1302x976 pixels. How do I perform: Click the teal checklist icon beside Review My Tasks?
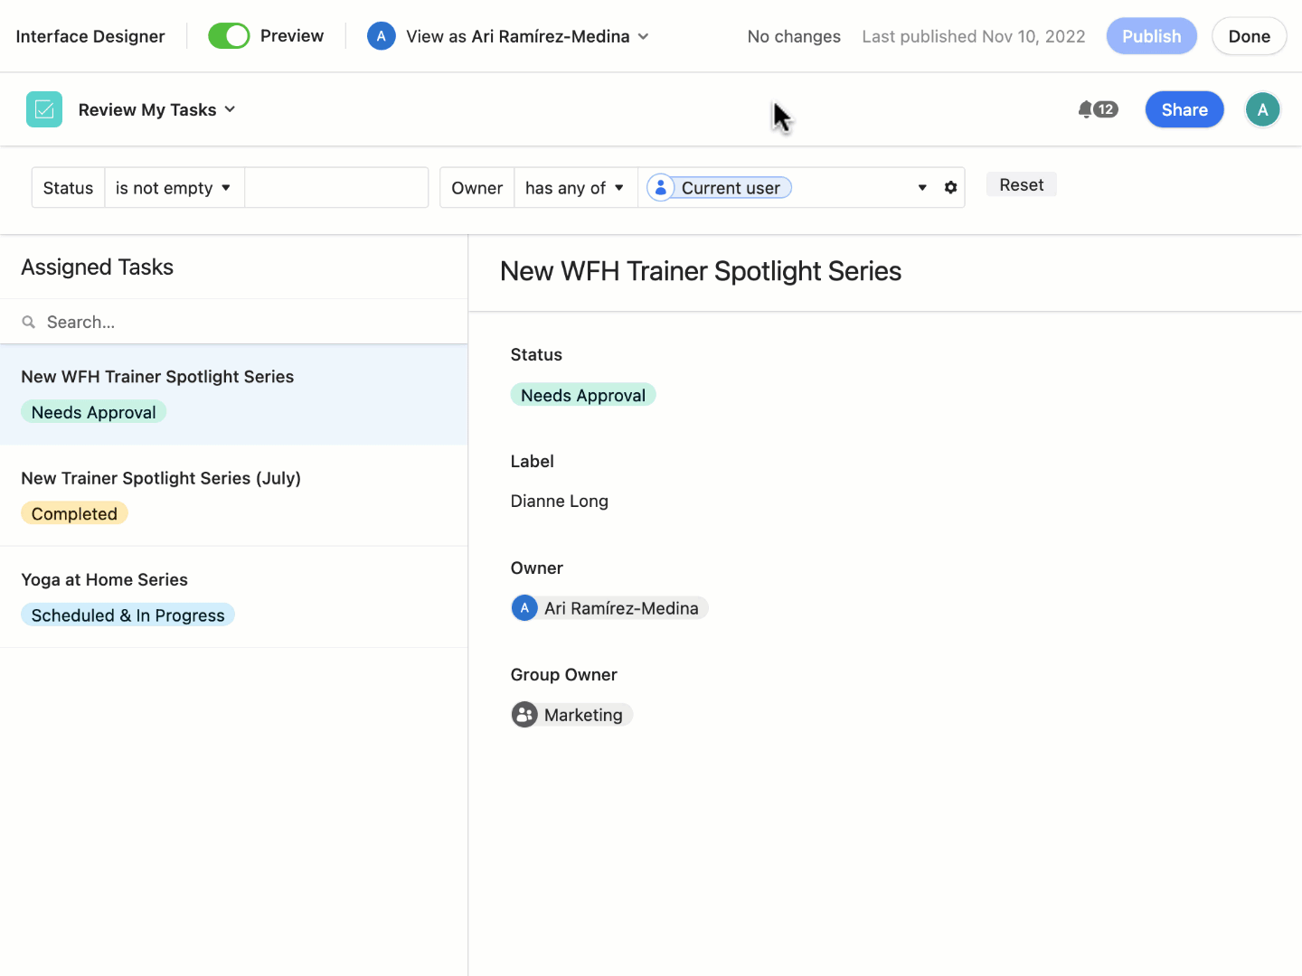coord(43,109)
